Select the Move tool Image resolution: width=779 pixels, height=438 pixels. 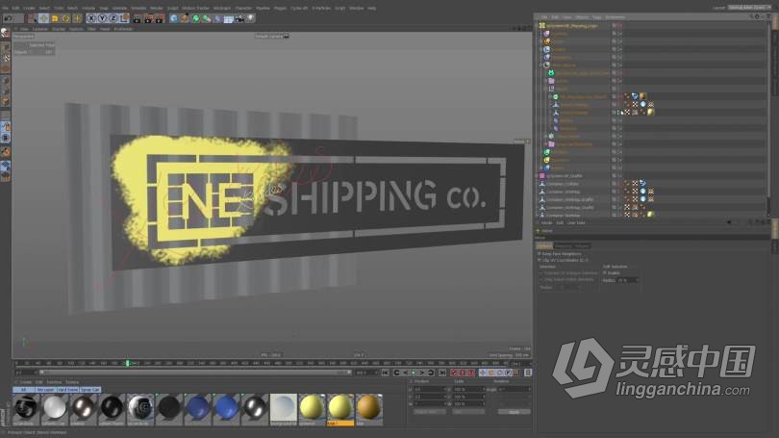point(43,18)
